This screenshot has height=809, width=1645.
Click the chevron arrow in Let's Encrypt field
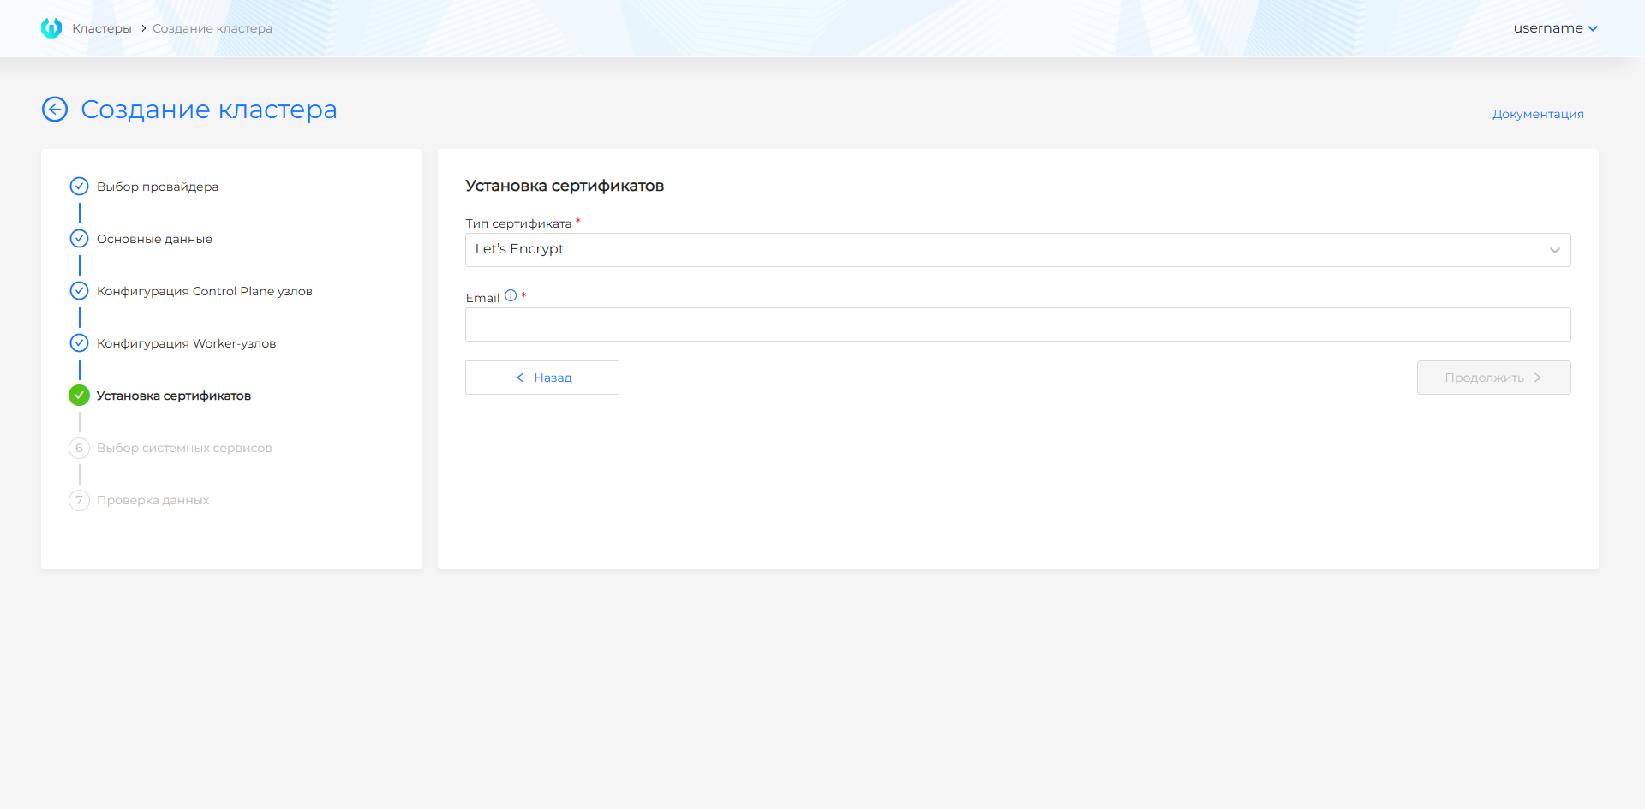coord(1554,250)
